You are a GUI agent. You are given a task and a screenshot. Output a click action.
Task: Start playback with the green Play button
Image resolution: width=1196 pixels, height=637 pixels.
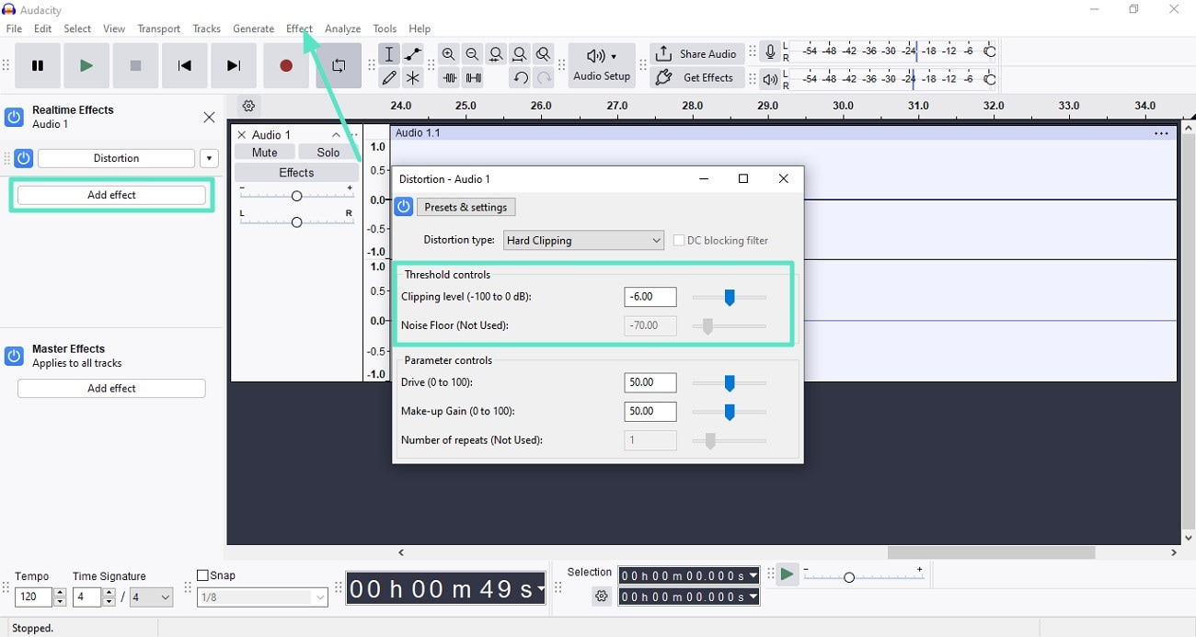point(86,65)
